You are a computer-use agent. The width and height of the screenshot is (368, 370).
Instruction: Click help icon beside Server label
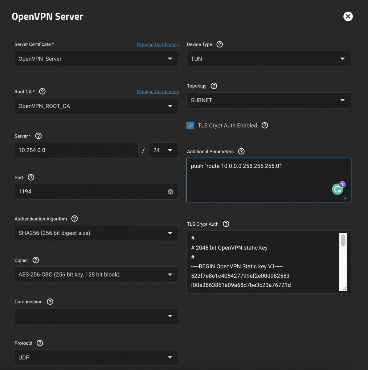39,136
